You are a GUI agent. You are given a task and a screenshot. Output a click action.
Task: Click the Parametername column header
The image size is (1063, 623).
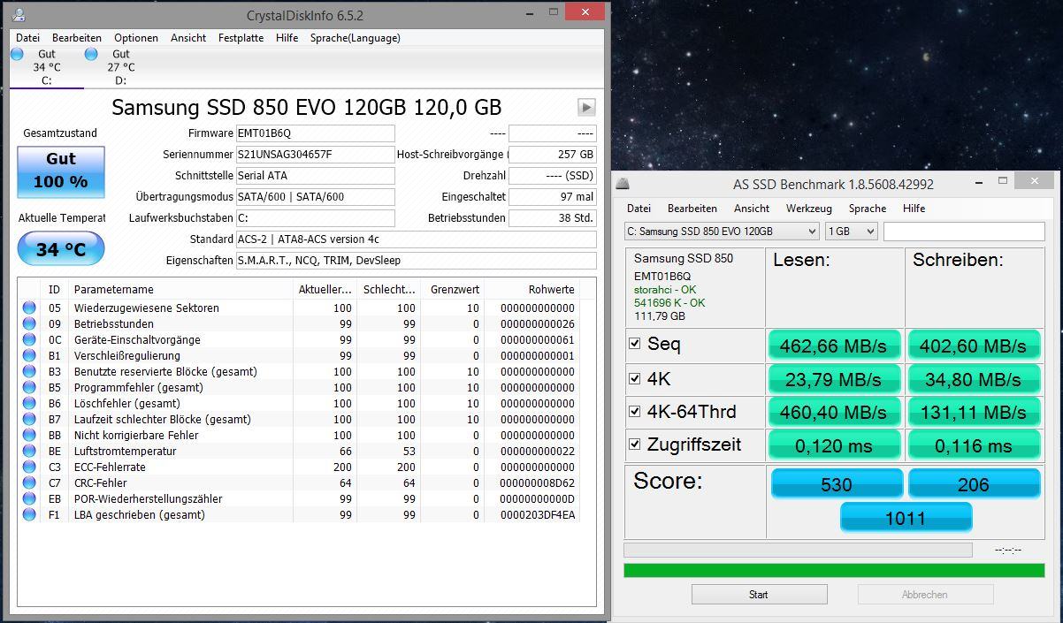pyautogui.click(x=181, y=289)
